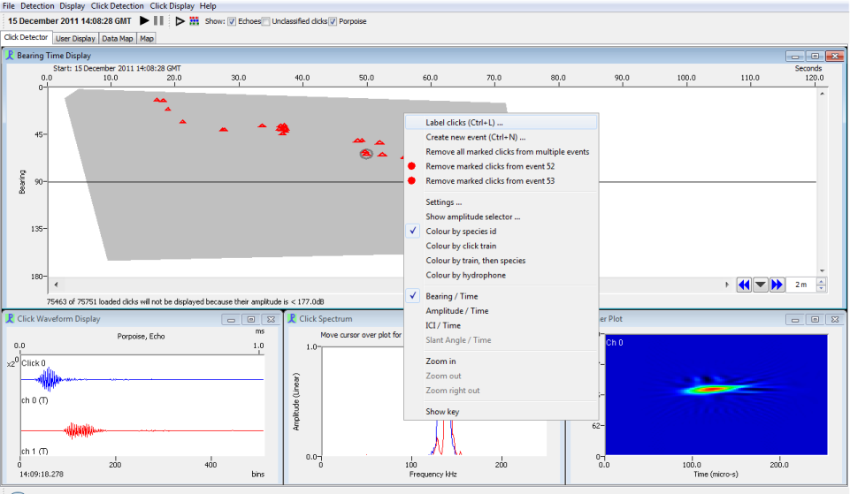Open the Display menu

73,6
